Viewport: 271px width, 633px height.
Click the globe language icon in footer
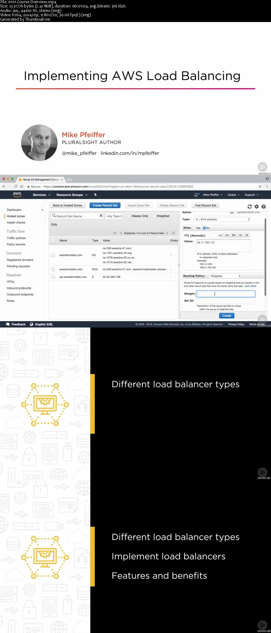[x=31, y=324]
